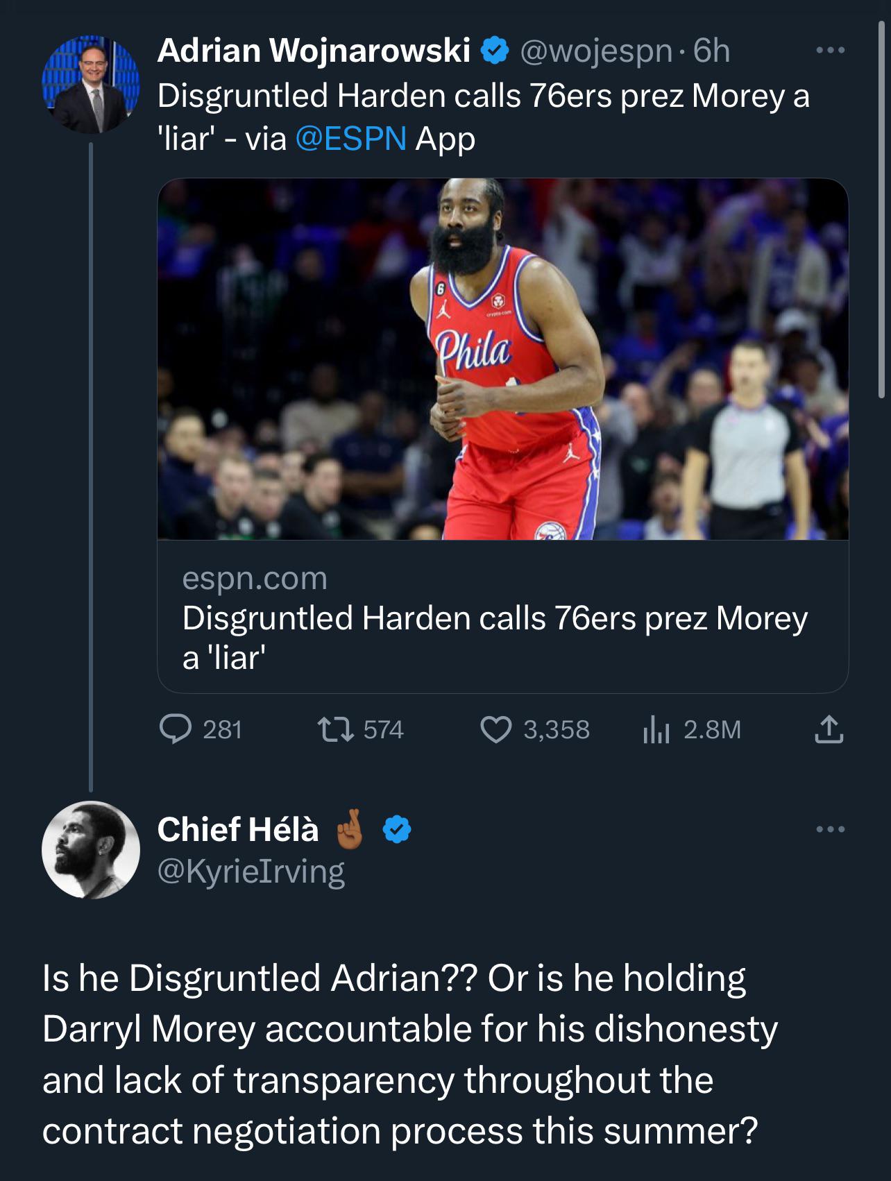The height and width of the screenshot is (1181, 891).
Task: Open Chief Hélà's profile avatar
Action: pos(91,850)
